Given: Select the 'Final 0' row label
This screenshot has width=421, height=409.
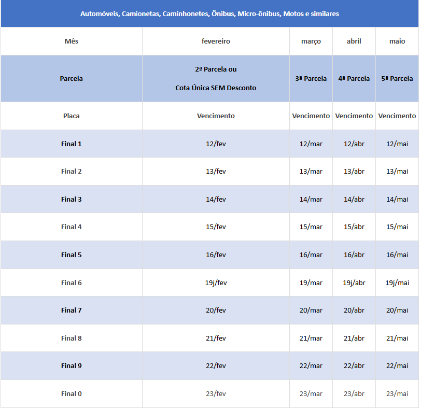Looking at the screenshot, I should coord(71,394).
